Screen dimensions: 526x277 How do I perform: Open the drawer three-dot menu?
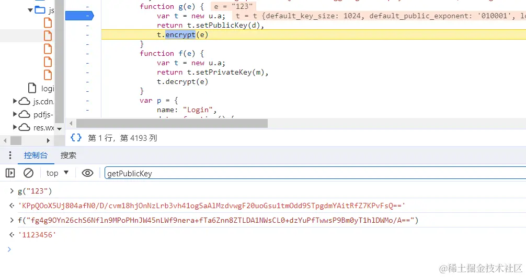pos(10,155)
